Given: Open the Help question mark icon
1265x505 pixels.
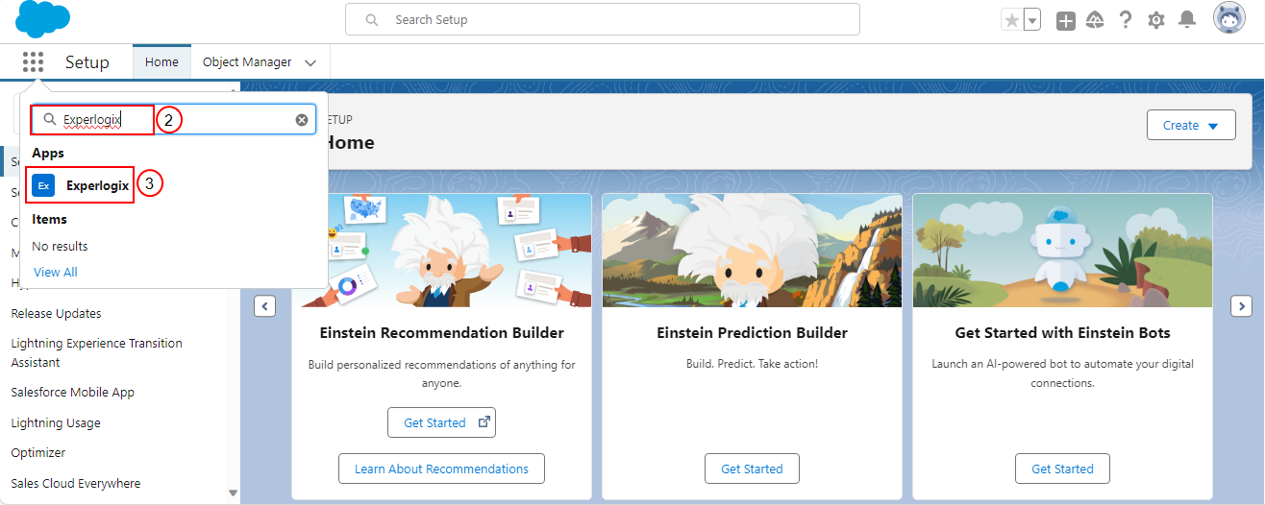Looking at the screenshot, I should point(1126,20).
